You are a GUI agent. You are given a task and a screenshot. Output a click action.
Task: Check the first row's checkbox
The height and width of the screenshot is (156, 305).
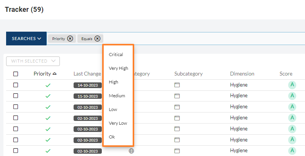[x=16, y=85]
